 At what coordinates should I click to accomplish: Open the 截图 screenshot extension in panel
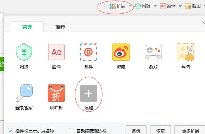coord(186,52)
